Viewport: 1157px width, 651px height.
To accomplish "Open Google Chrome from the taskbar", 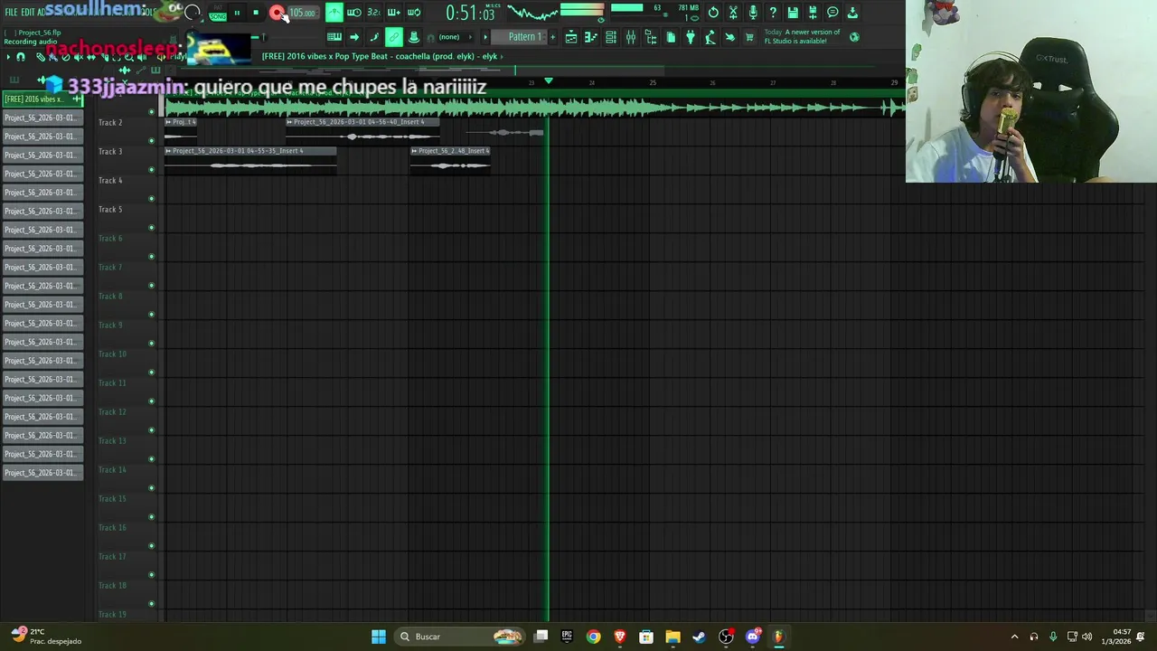I will tap(593, 637).
